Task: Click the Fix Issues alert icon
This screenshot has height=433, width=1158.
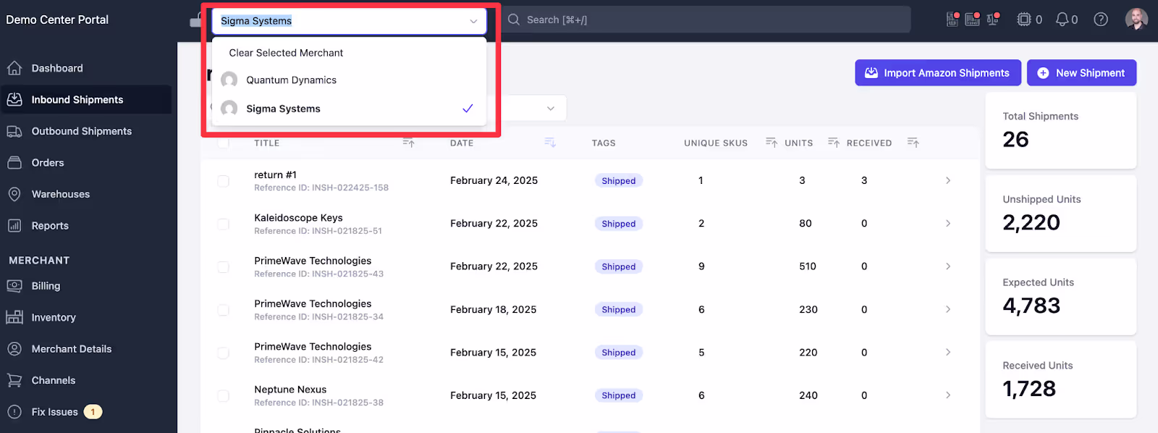Action: click(x=14, y=412)
